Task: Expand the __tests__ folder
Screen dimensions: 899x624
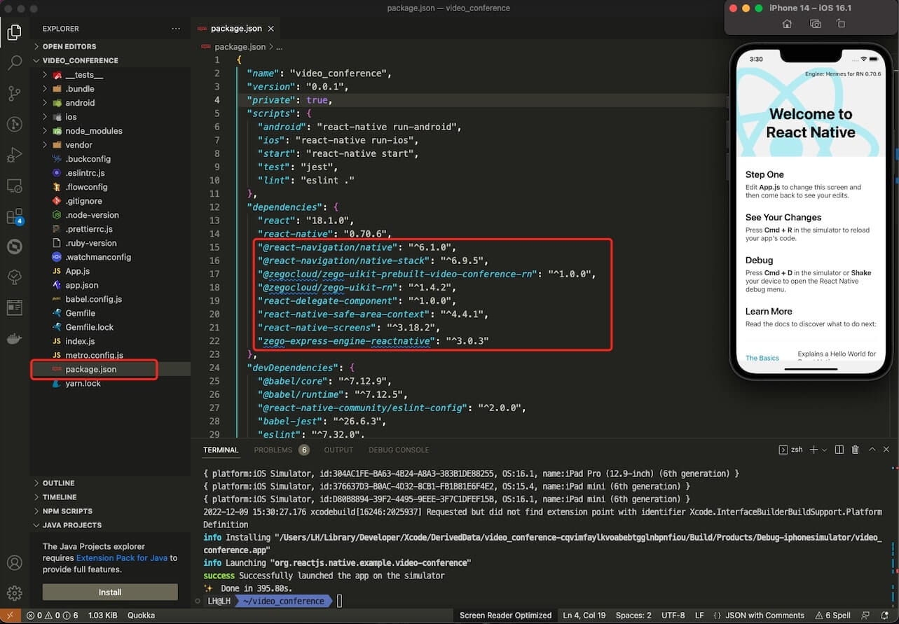Action: 84,75
